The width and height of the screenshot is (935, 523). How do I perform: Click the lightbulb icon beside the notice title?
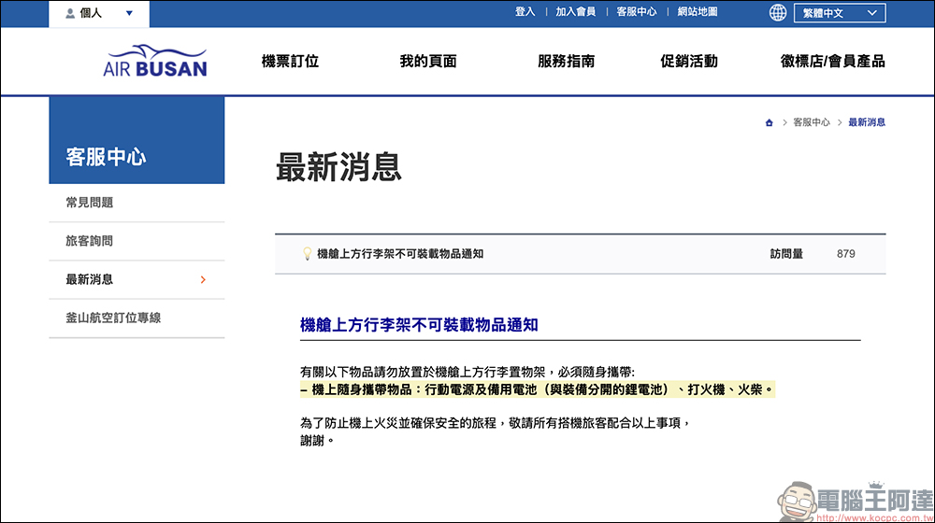[x=307, y=254]
